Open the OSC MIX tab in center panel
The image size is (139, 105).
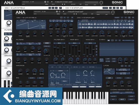(x=76, y=67)
